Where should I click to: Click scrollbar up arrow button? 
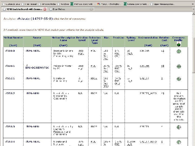click(x=193, y=13)
